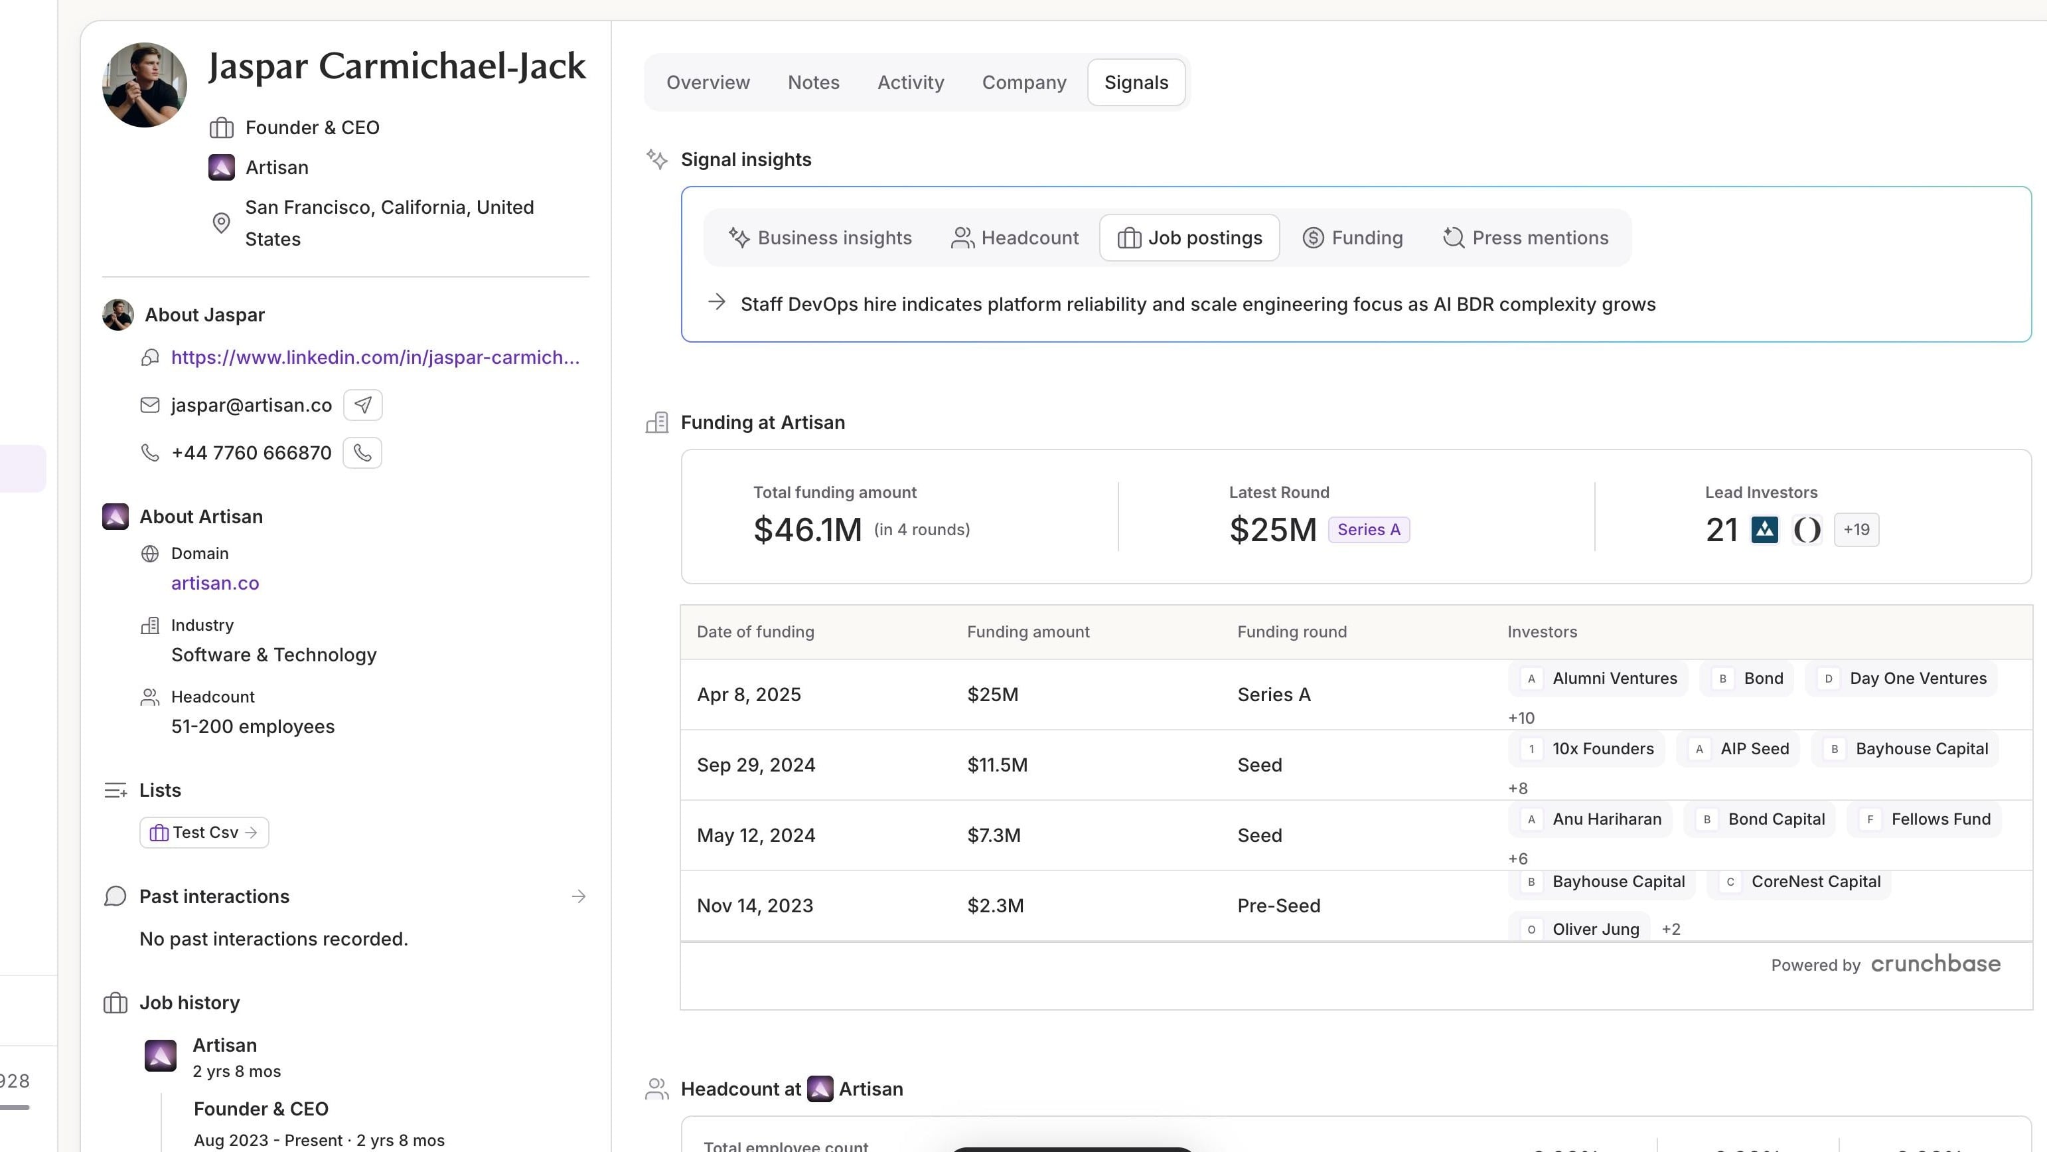Click the Bond Capital investor chip
The width and height of the screenshot is (2047, 1152).
[1760, 819]
